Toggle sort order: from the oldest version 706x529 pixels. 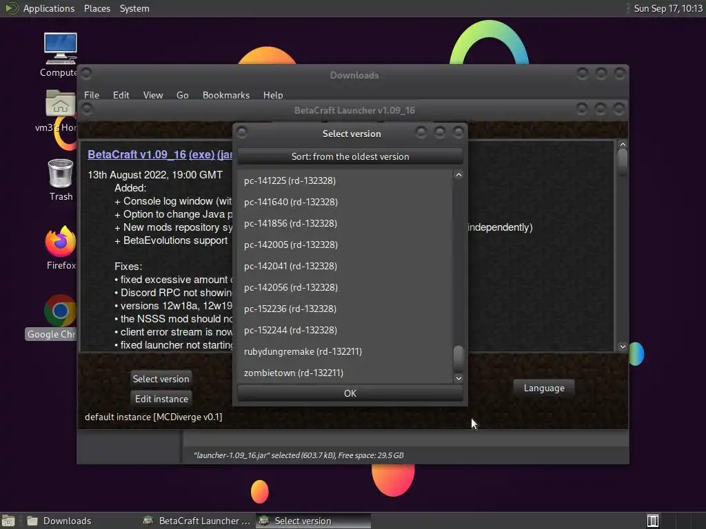click(x=350, y=156)
